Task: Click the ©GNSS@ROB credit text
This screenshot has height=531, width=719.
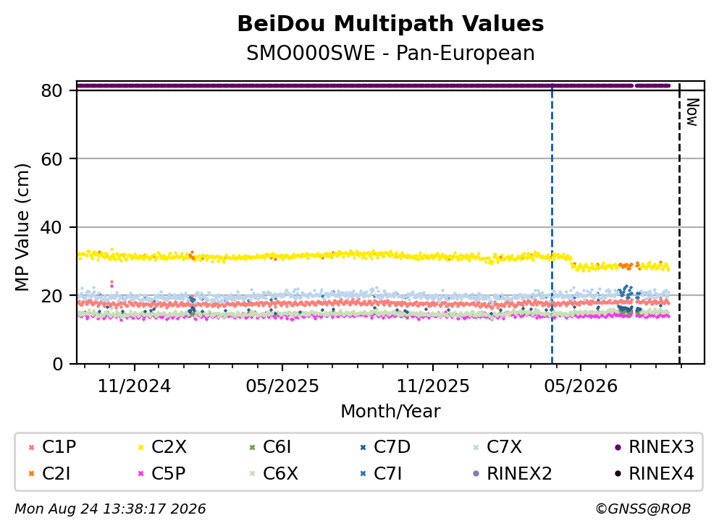Action: click(643, 509)
